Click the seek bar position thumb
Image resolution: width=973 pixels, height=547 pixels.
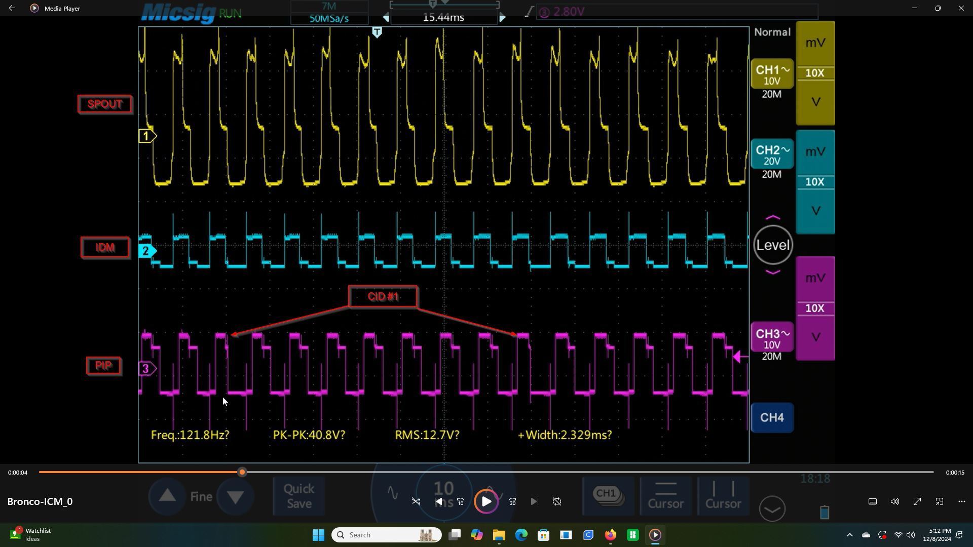point(242,472)
